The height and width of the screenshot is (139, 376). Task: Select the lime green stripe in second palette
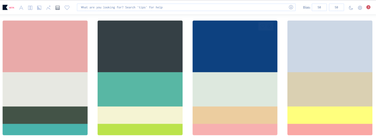click(140, 129)
